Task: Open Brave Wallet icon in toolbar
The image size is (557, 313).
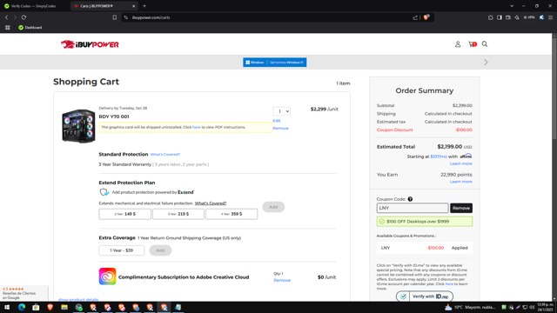Action: click(x=508, y=17)
